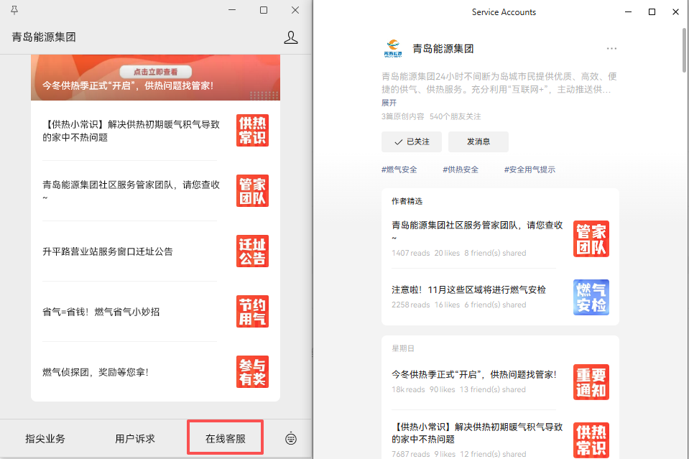Open 星期日 article 今冬供热季正式"开启"
This screenshot has width=689, height=459.
coord(474,375)
